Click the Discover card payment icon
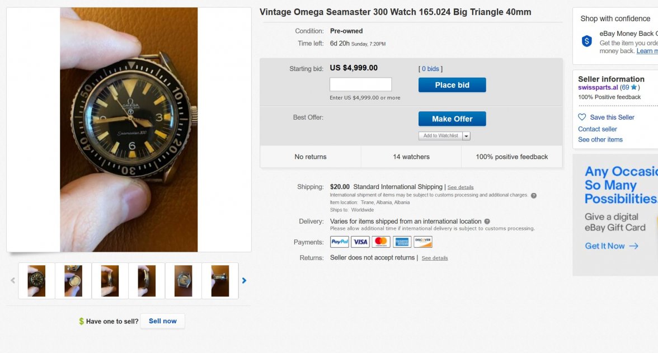The width and height of the screenshot is (658, 353). coord(423,242)
